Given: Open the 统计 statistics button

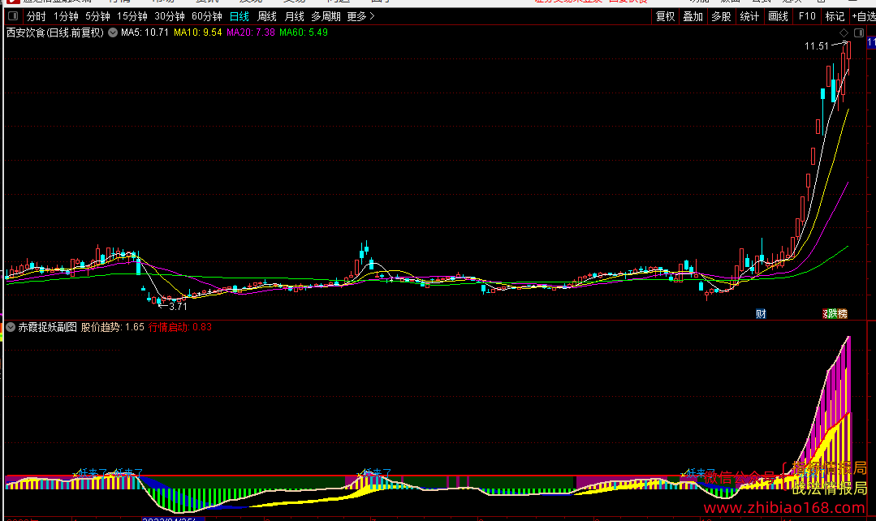Looking at the screenshot, I should (749, 16).
